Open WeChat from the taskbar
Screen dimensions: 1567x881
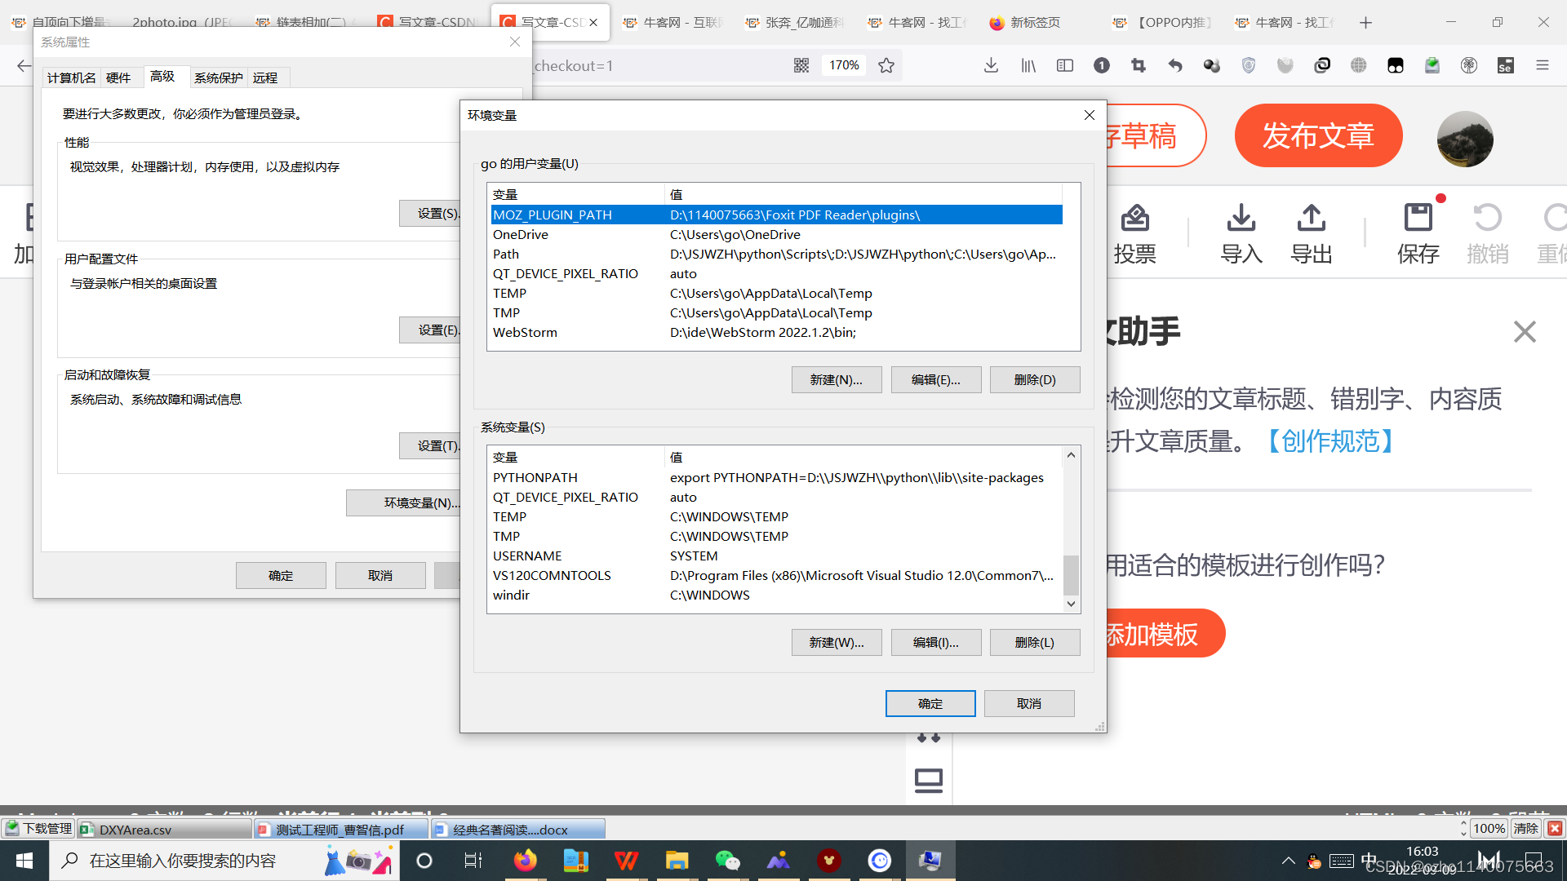point(728,861)
